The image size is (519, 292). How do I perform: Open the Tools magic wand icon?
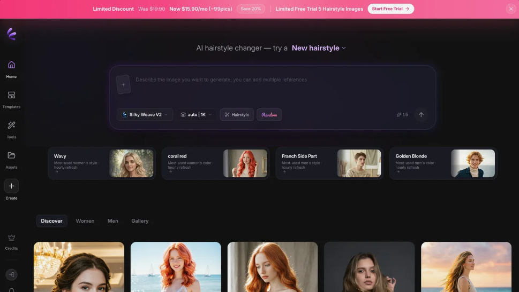pyautogui.click(x=11, y=125)
